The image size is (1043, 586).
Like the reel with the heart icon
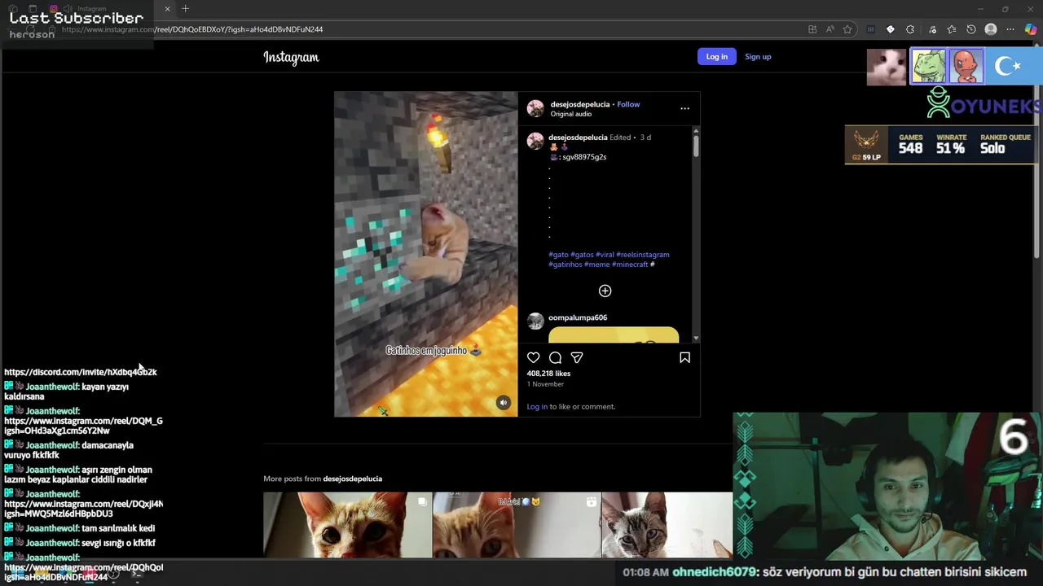pos(533,357)
